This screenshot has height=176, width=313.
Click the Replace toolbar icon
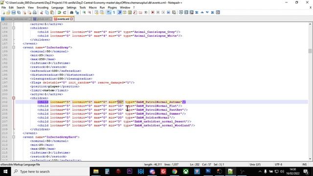[x=77, y=12]
